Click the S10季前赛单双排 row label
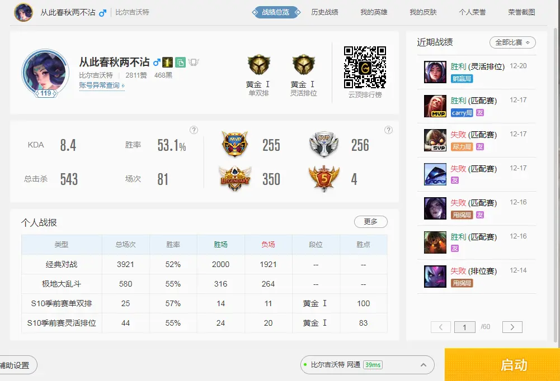This screenshot has width=560, height=381. [x=62, y=303]
